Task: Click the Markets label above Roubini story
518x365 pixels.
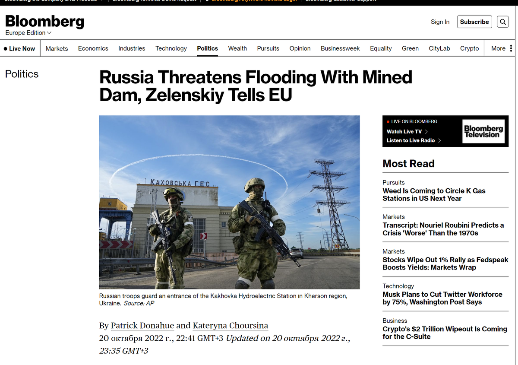Action: [393, 217]
